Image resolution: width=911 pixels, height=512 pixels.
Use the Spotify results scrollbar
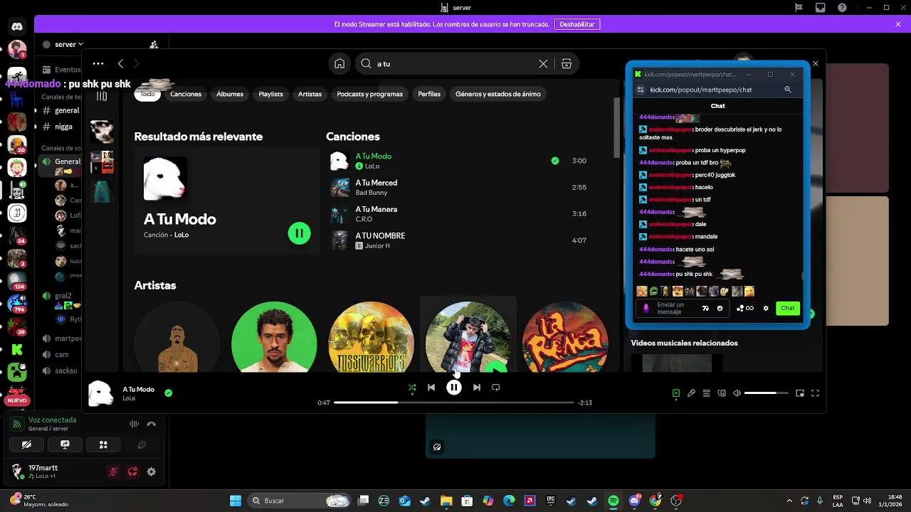[x=617, y=128]
